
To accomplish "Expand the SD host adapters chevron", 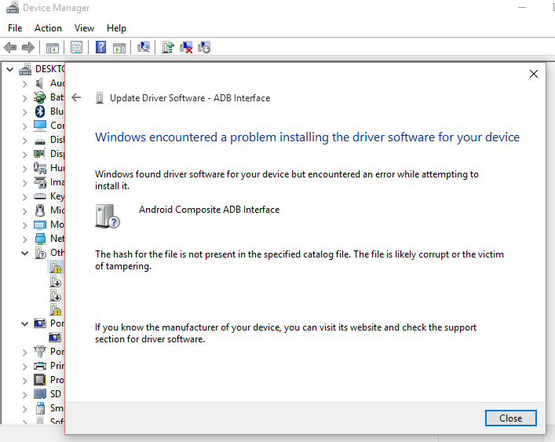I will (25, 395).
